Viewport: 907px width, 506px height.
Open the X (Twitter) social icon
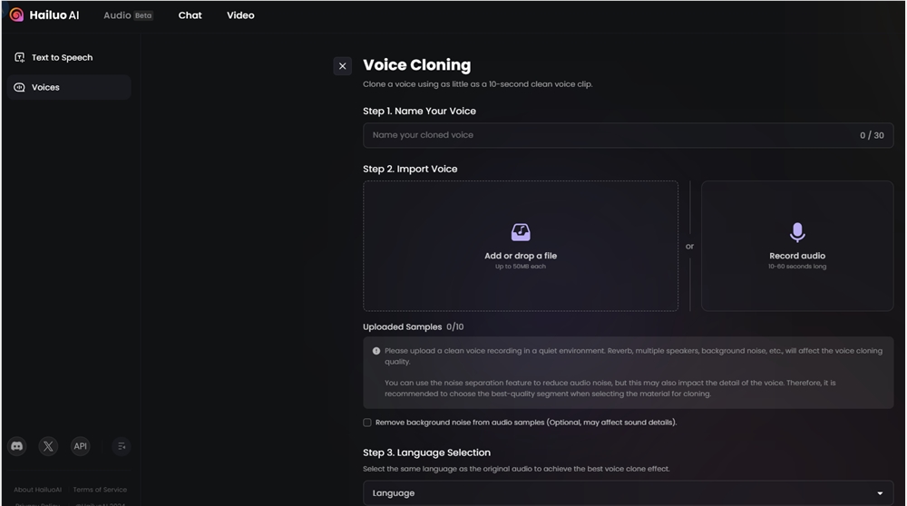point(49,446)
